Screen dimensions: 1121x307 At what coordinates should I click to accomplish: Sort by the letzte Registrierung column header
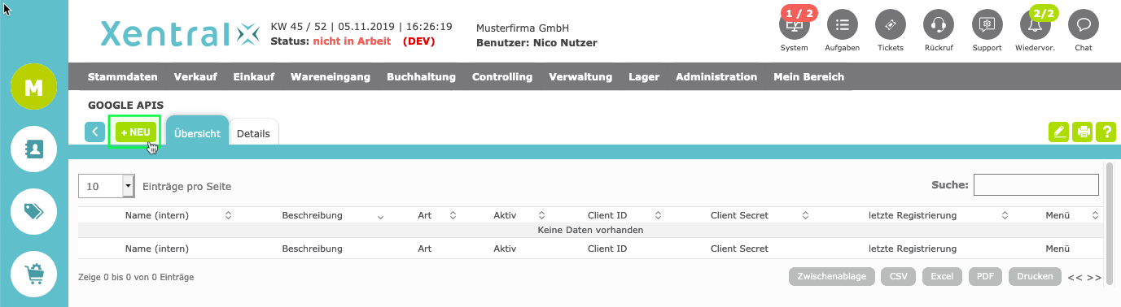click(912, 215)
